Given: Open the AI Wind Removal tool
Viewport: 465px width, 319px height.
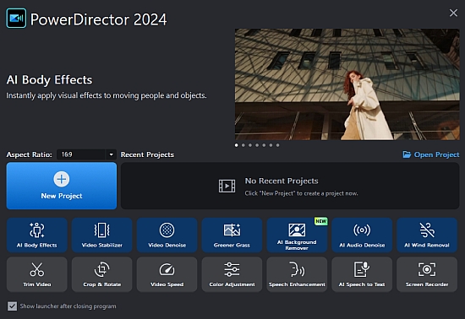Looking at the screenshot, I should [427, 235].
